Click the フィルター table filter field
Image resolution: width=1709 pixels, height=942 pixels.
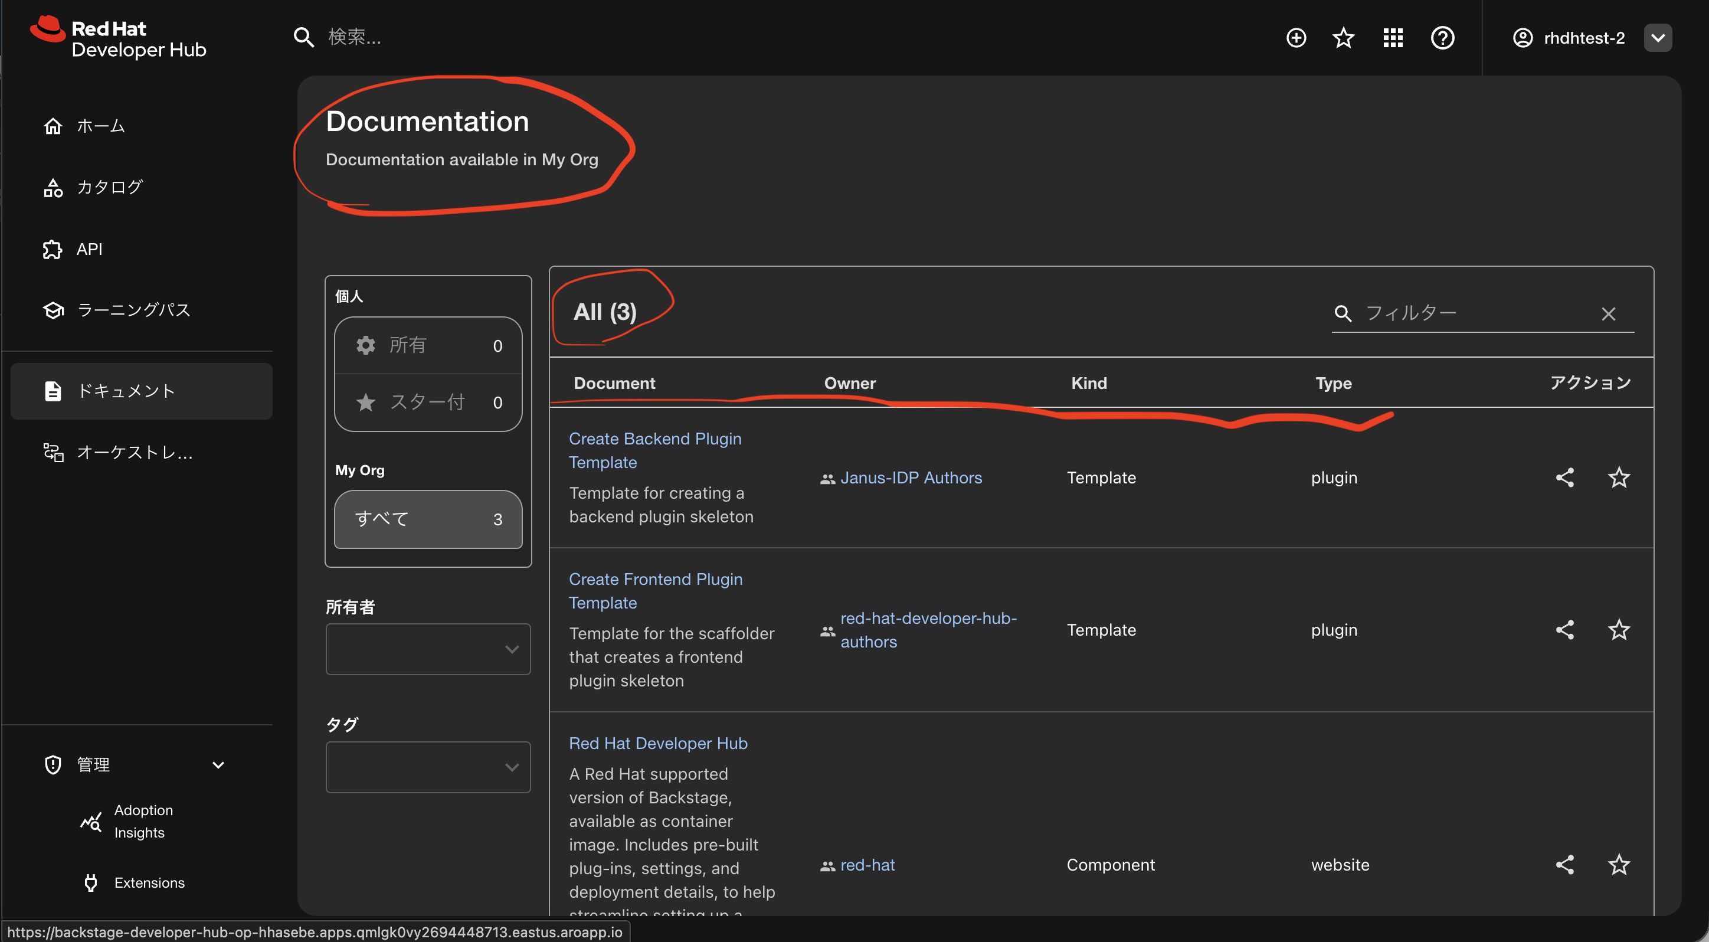pyautogui.click(x=1473, y=313)
